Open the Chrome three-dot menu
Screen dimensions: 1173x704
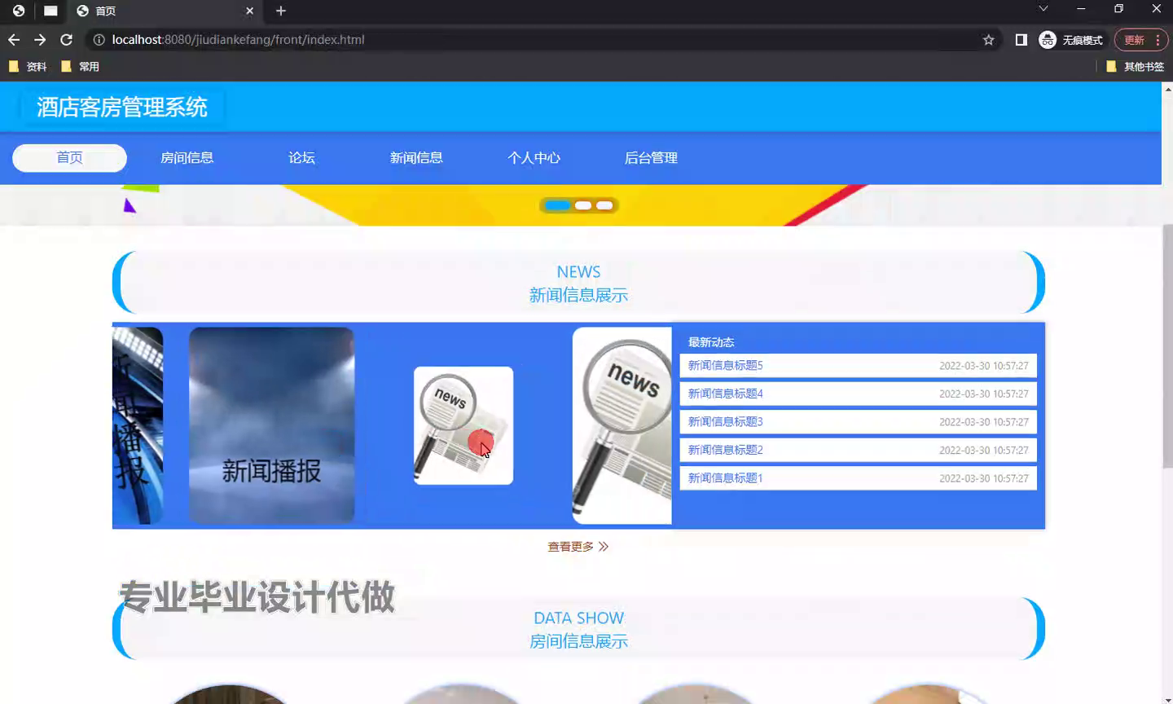coord(1158,40)
